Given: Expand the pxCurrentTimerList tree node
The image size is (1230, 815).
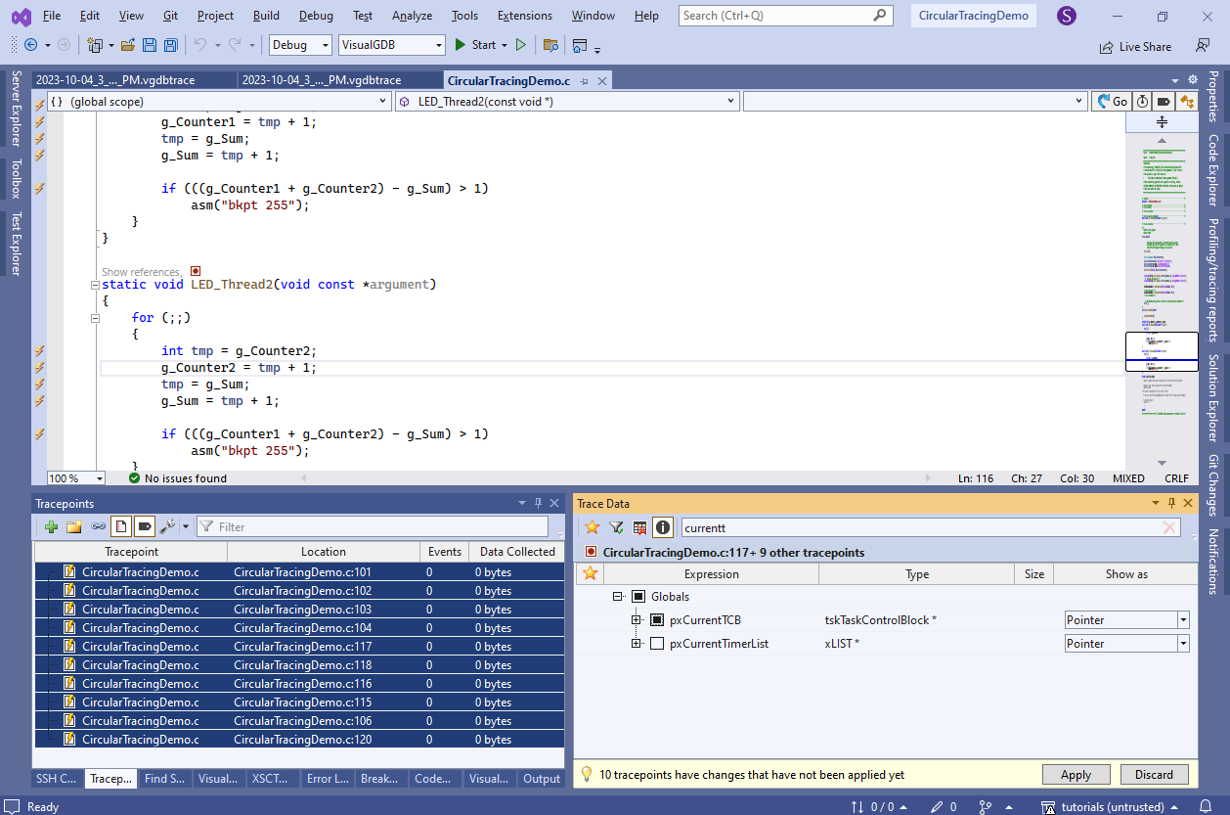Looking at the screenshot, I should click(x=637, y=643).
